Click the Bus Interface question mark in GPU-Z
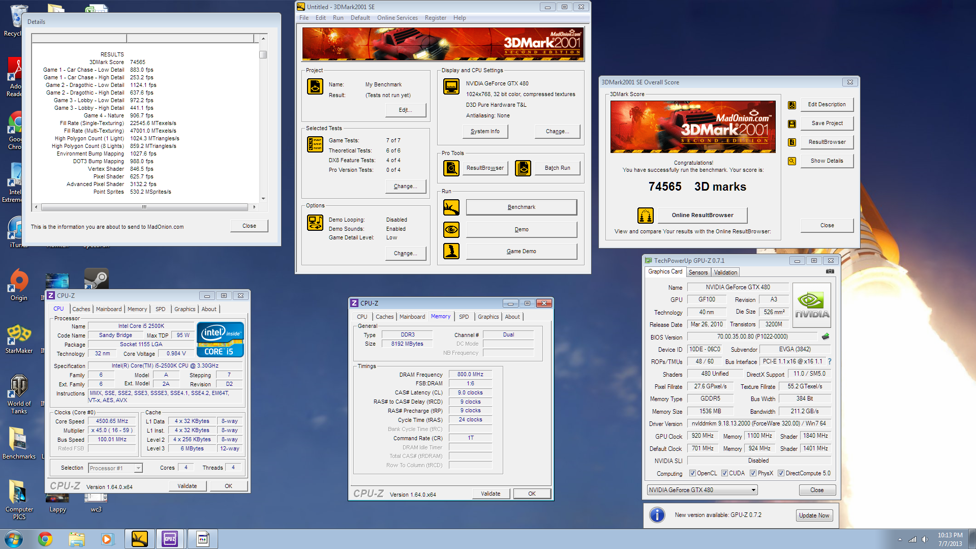The image size is (976, 549). [830, 361]
